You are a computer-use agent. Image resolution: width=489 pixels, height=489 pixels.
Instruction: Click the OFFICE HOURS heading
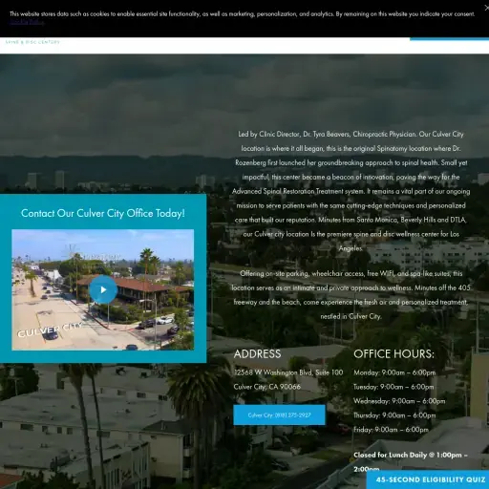click(393, 353)
